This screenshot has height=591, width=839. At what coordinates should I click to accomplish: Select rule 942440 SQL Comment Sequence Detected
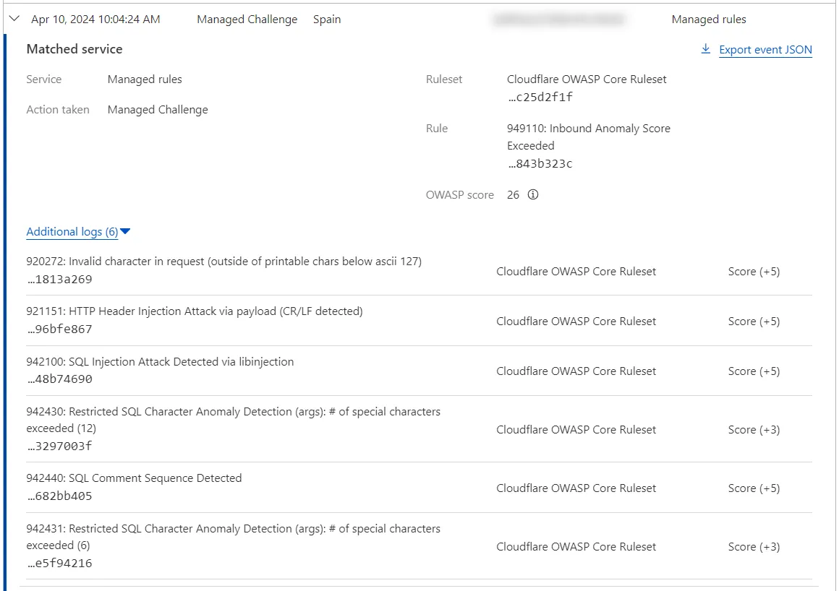pos(134,478)
